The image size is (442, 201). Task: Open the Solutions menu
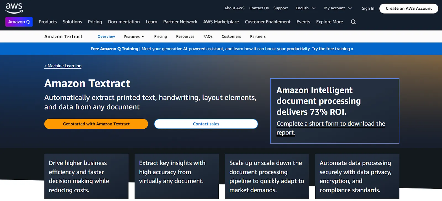[72, 22]
